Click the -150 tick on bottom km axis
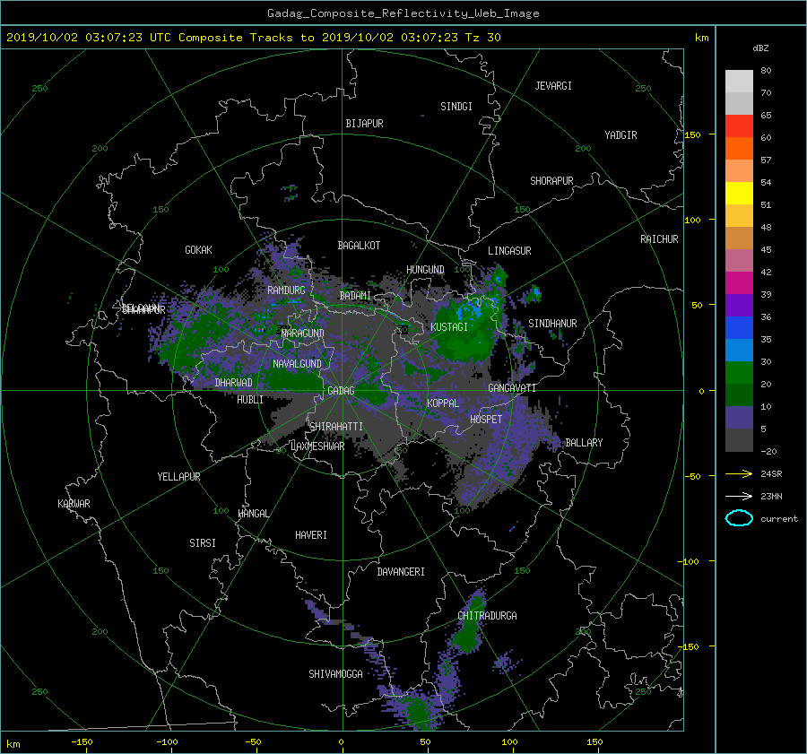 pos(82,741)
